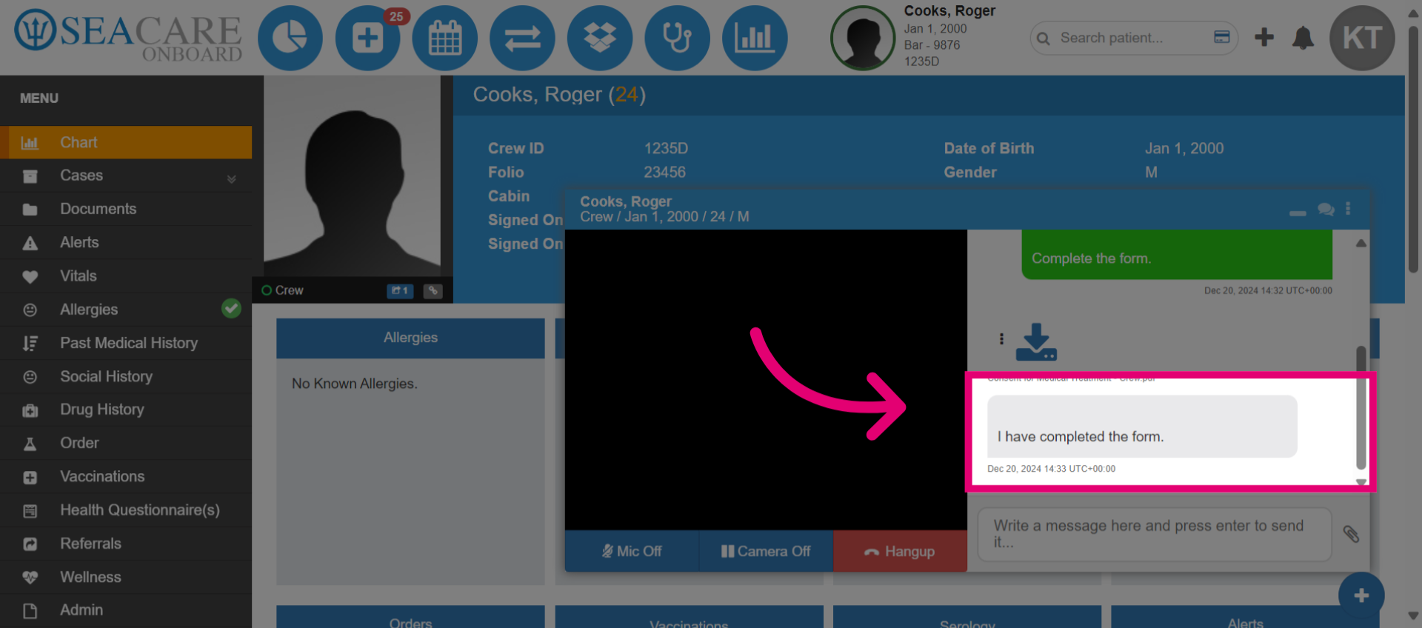Viewport: 1422px width, 628px height.
Task: Download the consent form attachment
Action: point(1036,342)
